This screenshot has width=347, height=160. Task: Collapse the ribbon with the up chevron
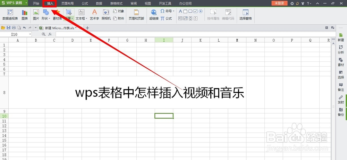[318, 3]
